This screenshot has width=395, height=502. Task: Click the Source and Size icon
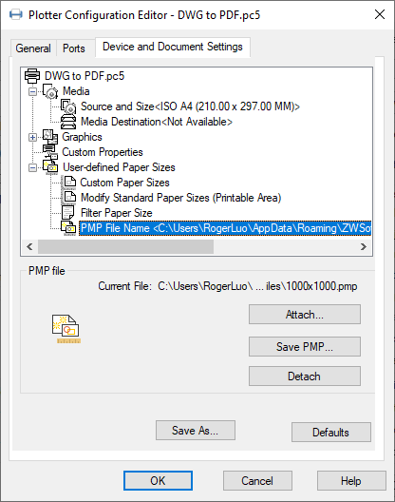(68, 106)
